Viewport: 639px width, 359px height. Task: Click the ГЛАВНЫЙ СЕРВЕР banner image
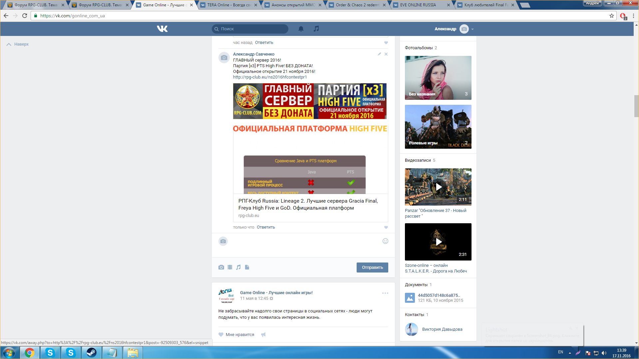[x=310, y=101]
